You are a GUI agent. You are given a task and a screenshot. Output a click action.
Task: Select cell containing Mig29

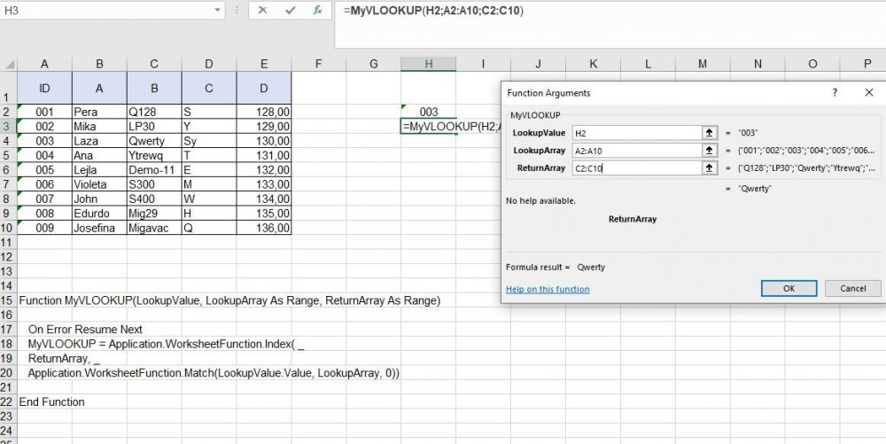click(x=154, y=214)
